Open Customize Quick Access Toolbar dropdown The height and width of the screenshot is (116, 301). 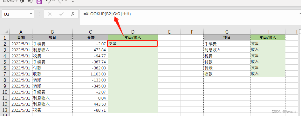[73, 1]
